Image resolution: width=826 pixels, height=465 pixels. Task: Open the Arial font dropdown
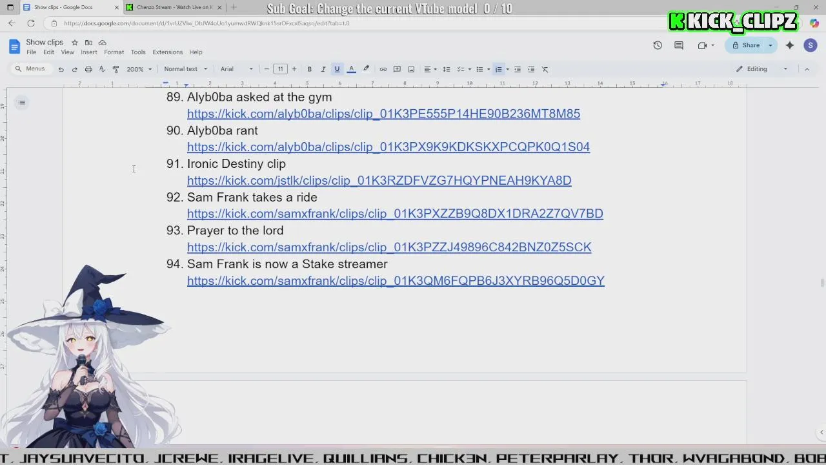point(237,69)
